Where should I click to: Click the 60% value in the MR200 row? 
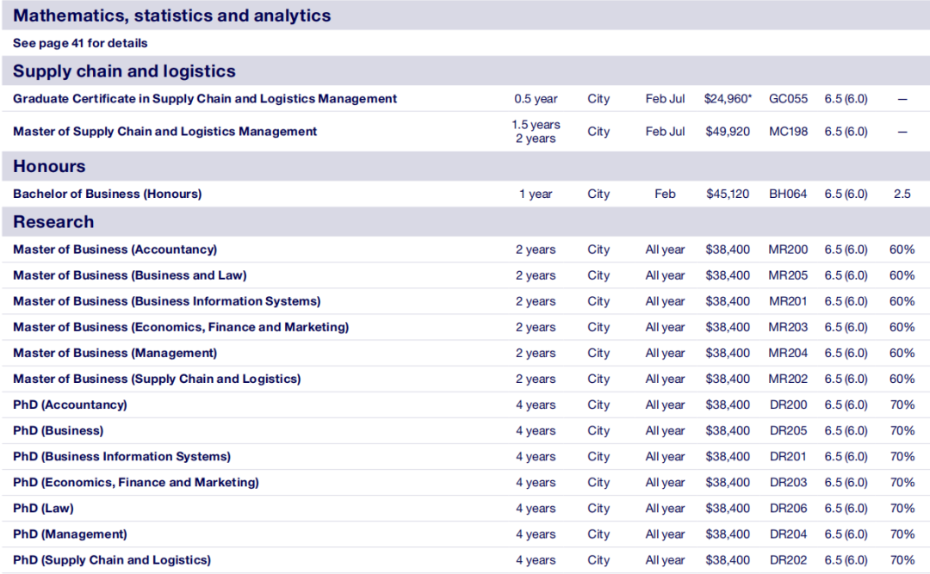pos(902,250)
